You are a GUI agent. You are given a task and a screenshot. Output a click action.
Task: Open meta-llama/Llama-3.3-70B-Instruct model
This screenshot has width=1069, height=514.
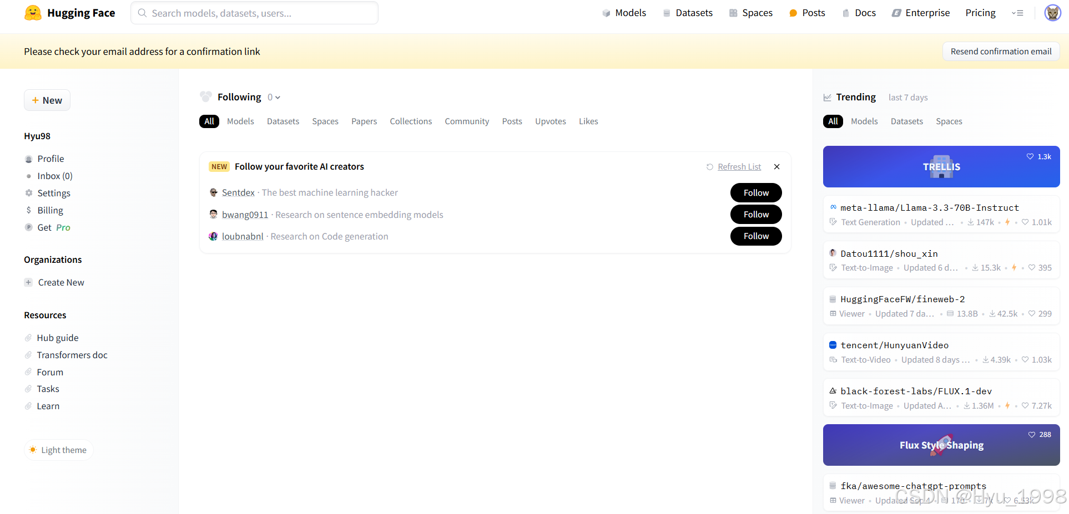point(941,215)
